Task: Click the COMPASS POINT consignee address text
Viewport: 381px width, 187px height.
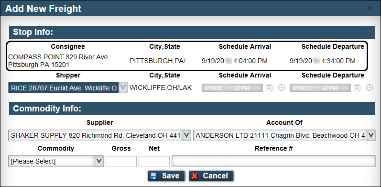Action: (59, 61)
